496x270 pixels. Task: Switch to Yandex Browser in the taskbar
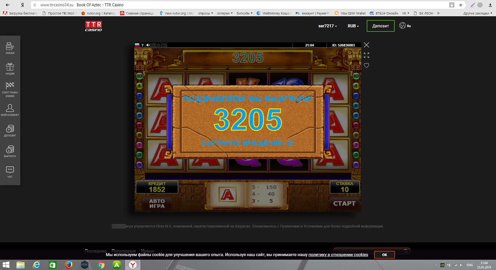132,265
